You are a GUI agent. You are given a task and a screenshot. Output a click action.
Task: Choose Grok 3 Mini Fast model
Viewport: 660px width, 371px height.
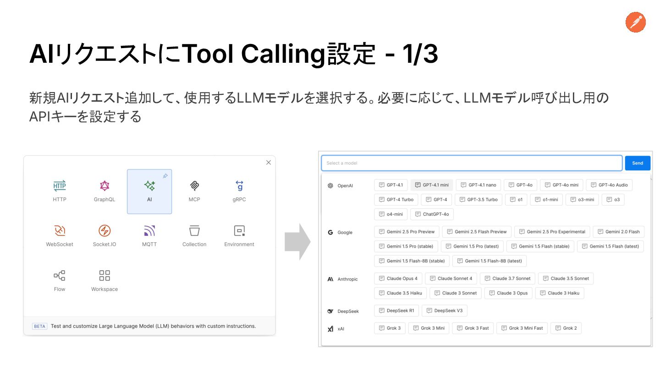click(x=522, y=328)
